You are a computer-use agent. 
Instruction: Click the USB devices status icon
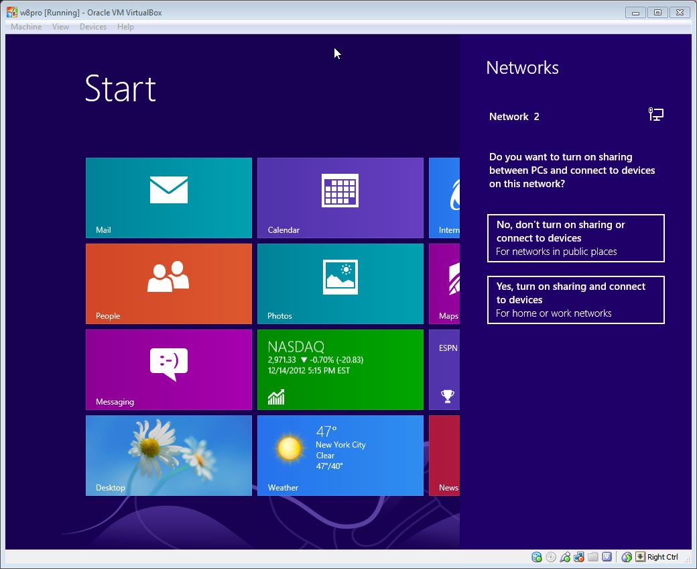[565, 557]
